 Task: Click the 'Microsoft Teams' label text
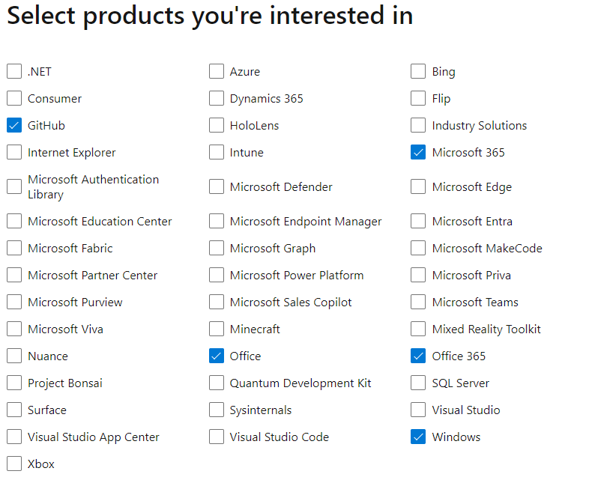[475, 303]
